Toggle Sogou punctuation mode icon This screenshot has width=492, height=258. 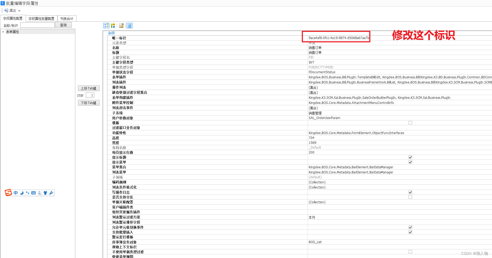(28, 193)
